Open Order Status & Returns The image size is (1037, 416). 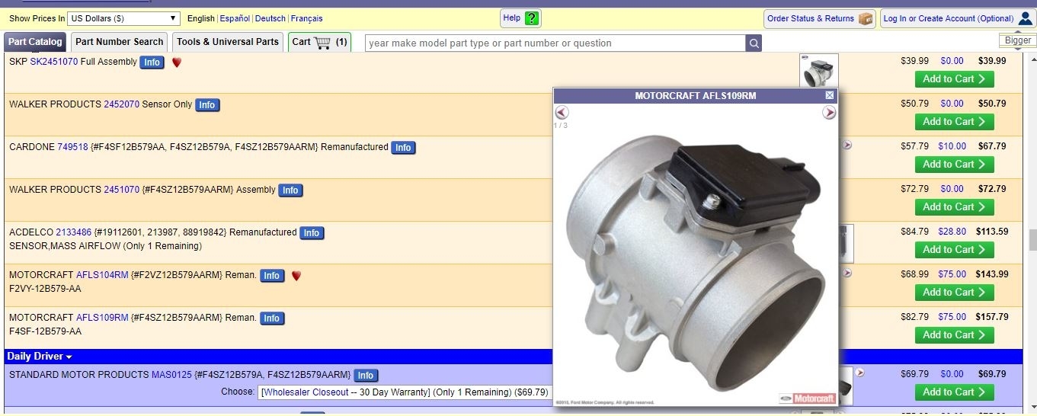click(820, 18)
